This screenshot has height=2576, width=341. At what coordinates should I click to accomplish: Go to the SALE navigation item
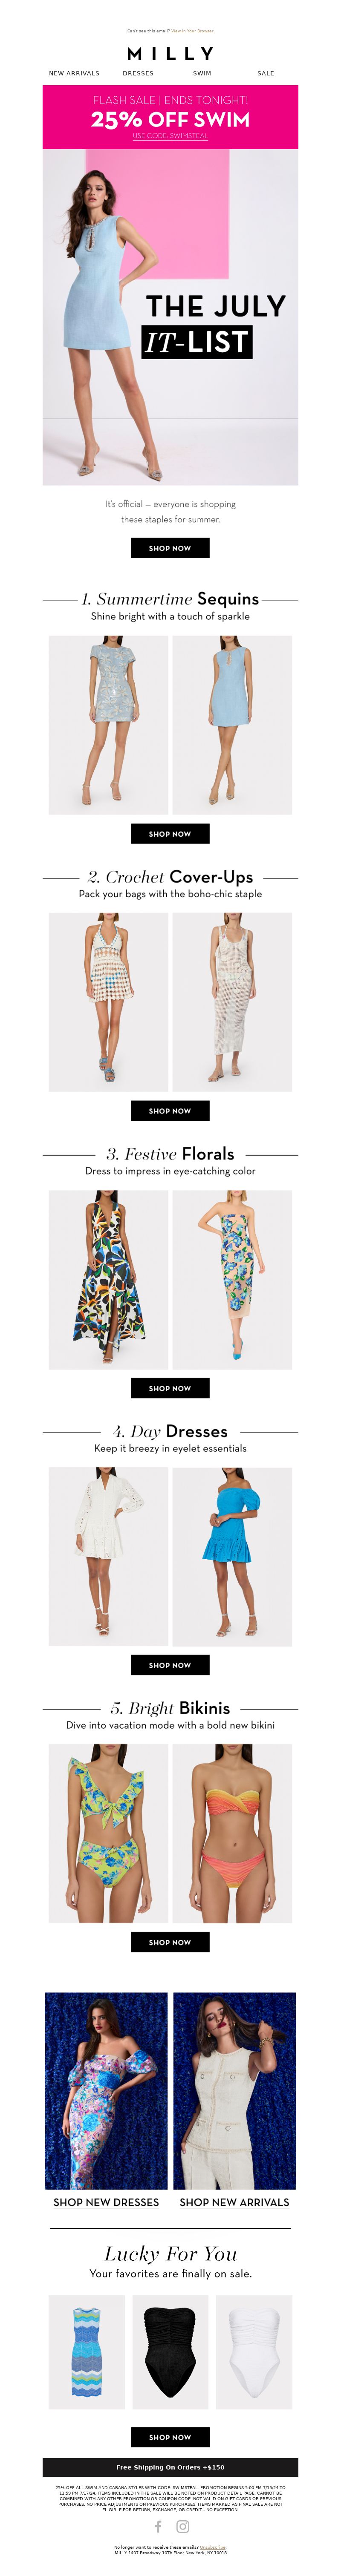266,73
